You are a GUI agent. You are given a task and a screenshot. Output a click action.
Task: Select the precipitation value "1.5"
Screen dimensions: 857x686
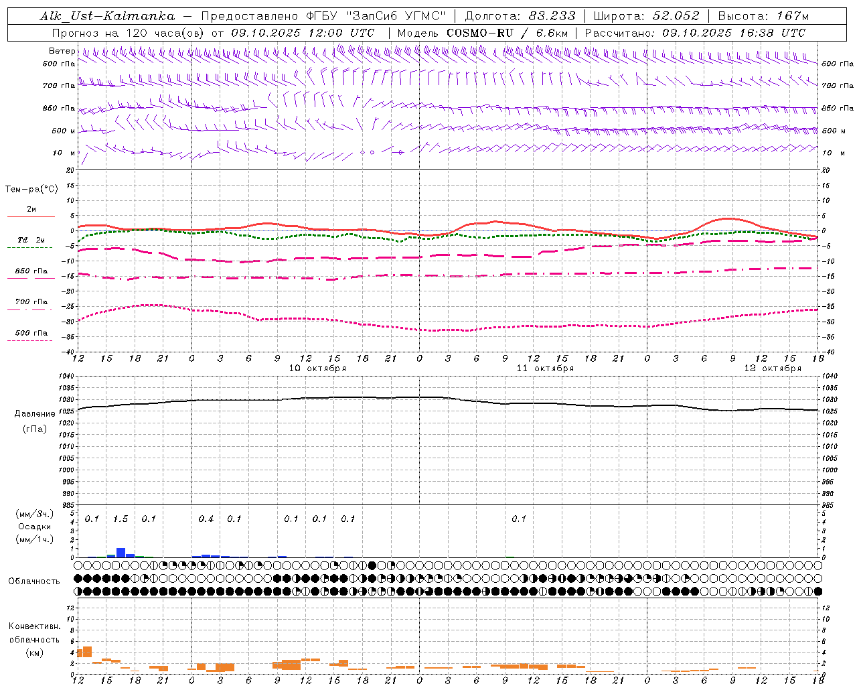coord(121,519)
